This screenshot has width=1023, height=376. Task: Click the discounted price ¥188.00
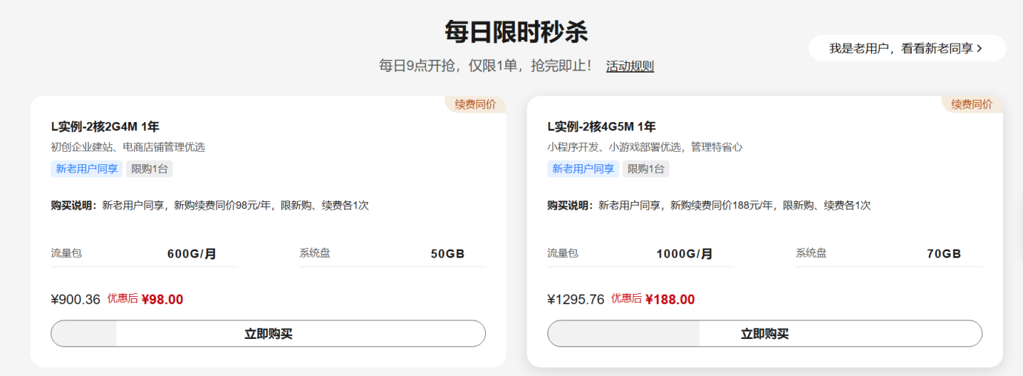(x=670, y=300)
